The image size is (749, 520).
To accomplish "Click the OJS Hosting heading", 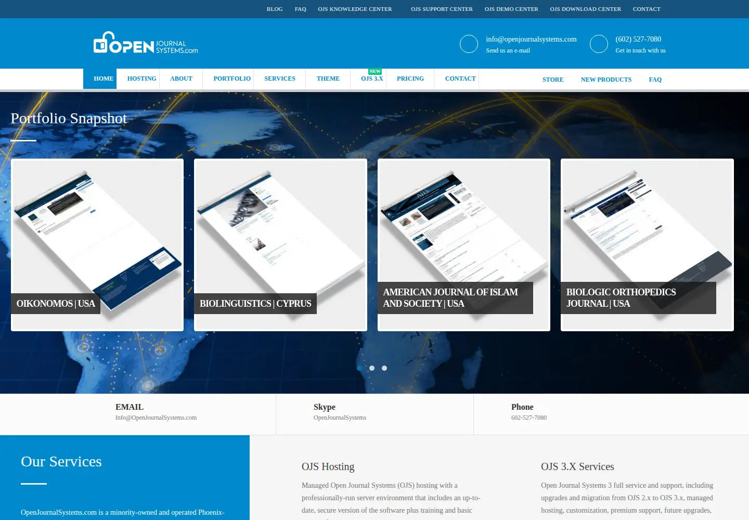I will [x=328, y=466].
